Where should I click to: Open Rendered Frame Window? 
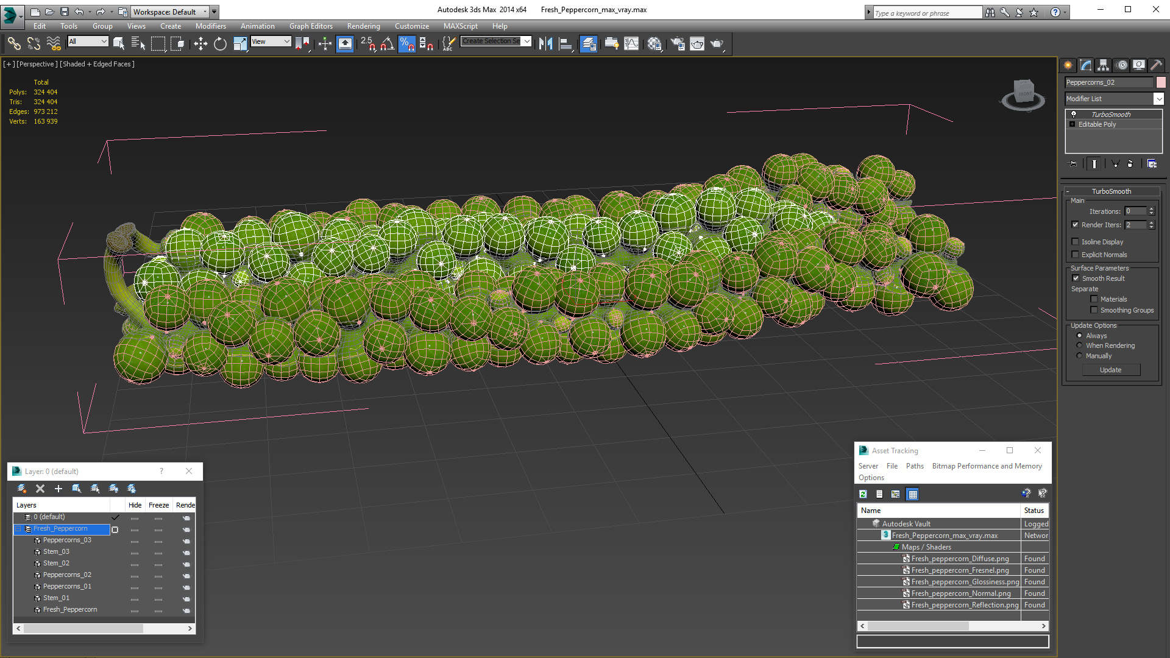697,43
